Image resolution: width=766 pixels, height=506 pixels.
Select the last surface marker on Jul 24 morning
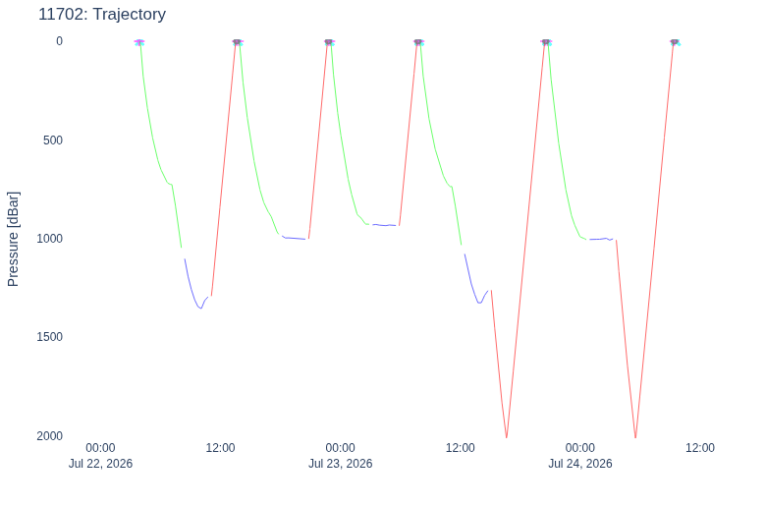click(675, 42)
